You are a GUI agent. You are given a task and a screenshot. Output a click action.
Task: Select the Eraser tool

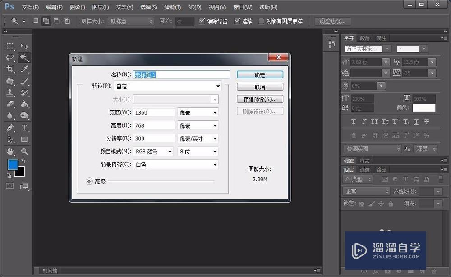coord(10,104)
